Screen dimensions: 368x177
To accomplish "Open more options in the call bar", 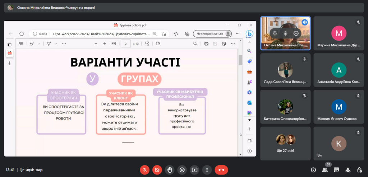I will tap(207, 169).
